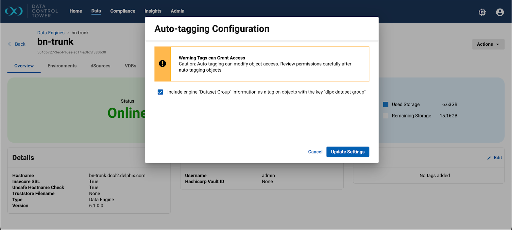Viewport: 512px width, 230px height.
Task: Open the Admin menu
Action: (x=178, y=11)
